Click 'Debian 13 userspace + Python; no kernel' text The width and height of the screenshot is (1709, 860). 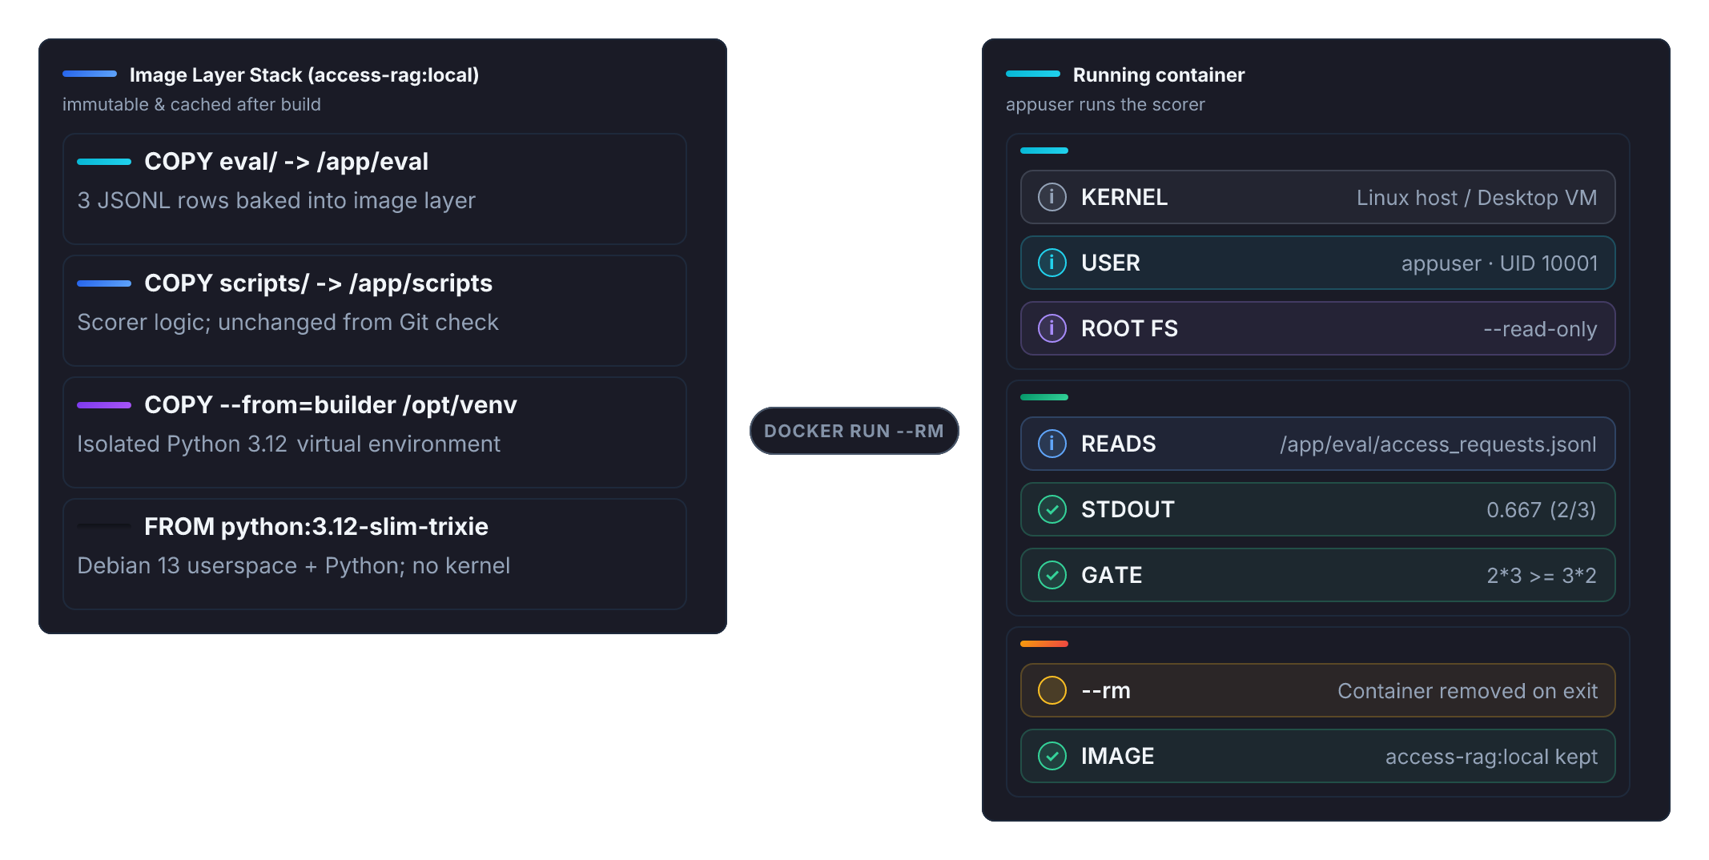tap(293, 565)
